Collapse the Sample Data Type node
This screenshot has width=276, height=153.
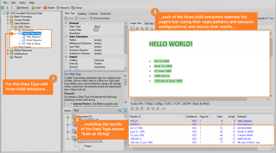coord(15,33)
